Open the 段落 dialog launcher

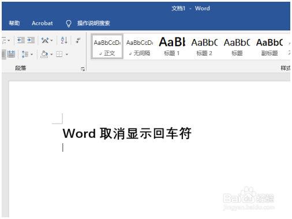(x=83, y=69)
